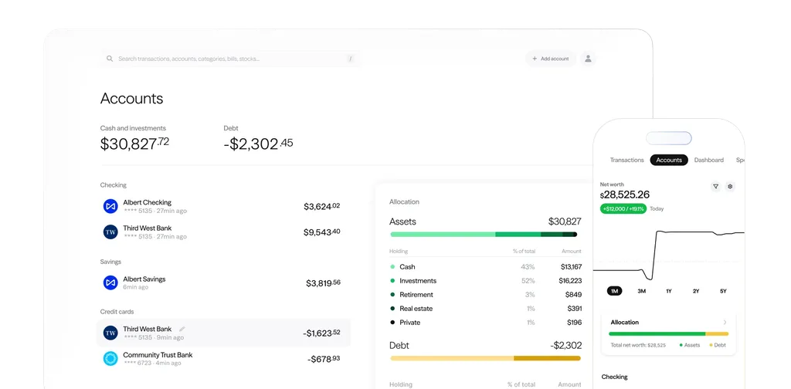Screen dimensions: 791x389
Task: Open the filter icon on phone net worth
Action: click(x=715, y=187)
